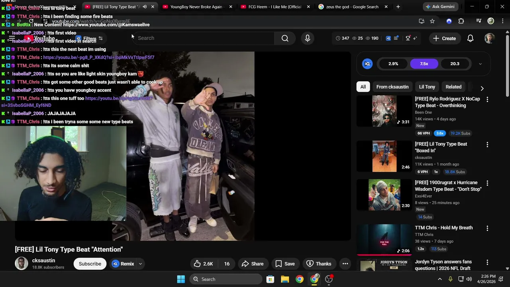The height and width of the screenshot is (287, 510).
Task: Expand the vidIQ score panel chevron
Action: [x=480, y=64]
